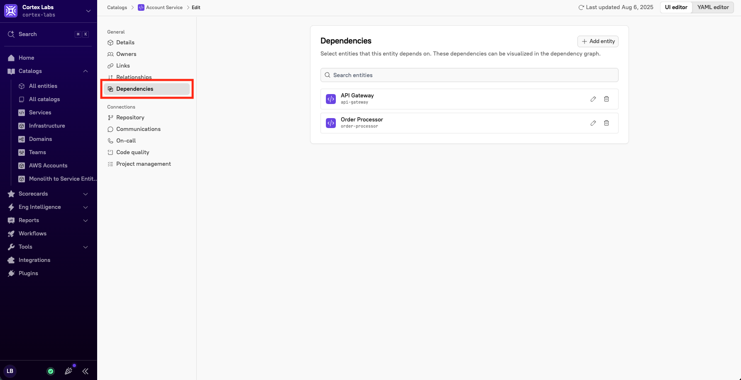Image resolution: width=741 pixels, height=380 pixels.
Task: Click the refresh icon beside Last updated
Action: [581, 7]
